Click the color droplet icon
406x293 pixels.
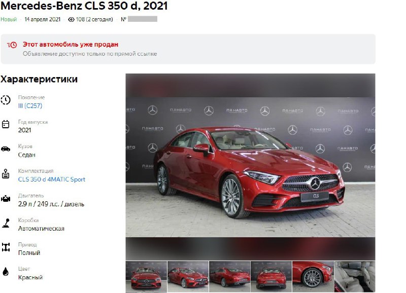tap(6, 272)
